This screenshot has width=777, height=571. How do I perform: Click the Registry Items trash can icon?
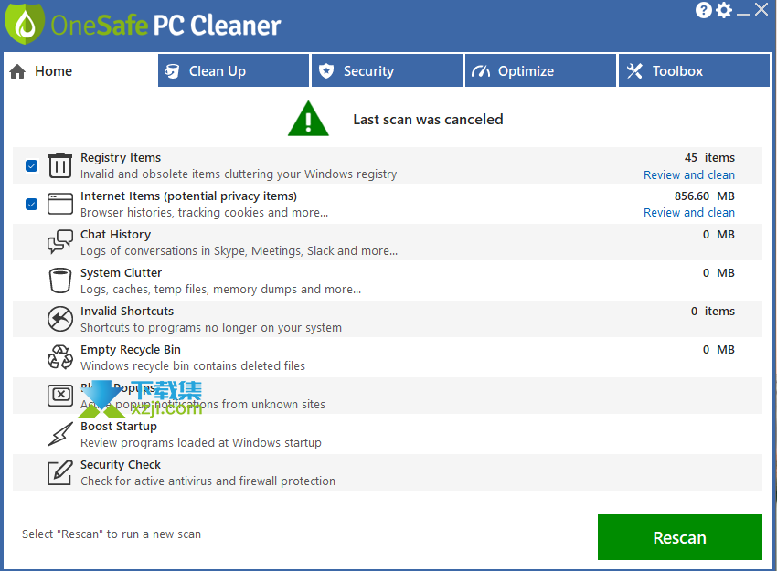coord(60,165)
